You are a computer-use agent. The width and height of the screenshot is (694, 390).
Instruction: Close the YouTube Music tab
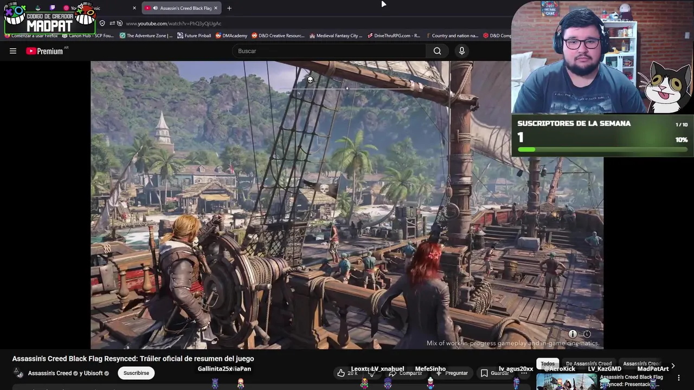(134, 8)
